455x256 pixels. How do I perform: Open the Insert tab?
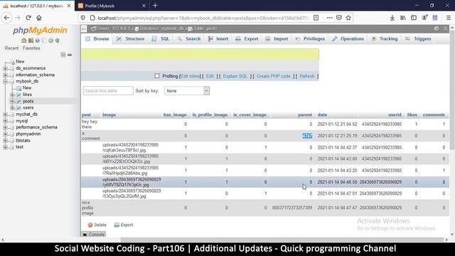tap(218, 39)
